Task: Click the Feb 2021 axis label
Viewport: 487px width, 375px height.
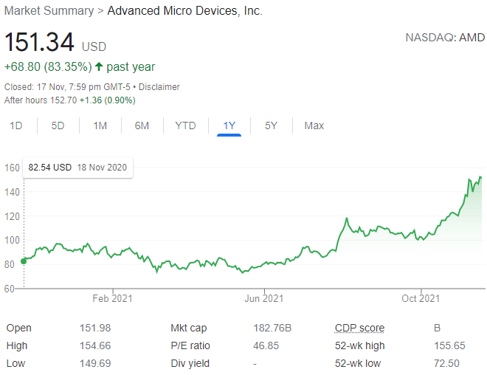Action: pos(112,298)
